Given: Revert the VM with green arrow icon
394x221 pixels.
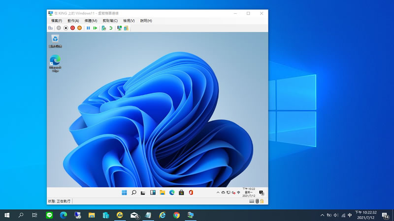Looking at the screenshot, I should (111, 28).
